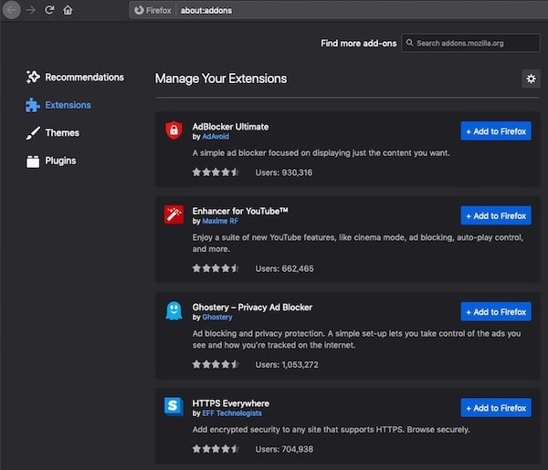Click the Search addons.mozilla.org field
Viewport: 548px width, 470px height.
tap(470, 43)
